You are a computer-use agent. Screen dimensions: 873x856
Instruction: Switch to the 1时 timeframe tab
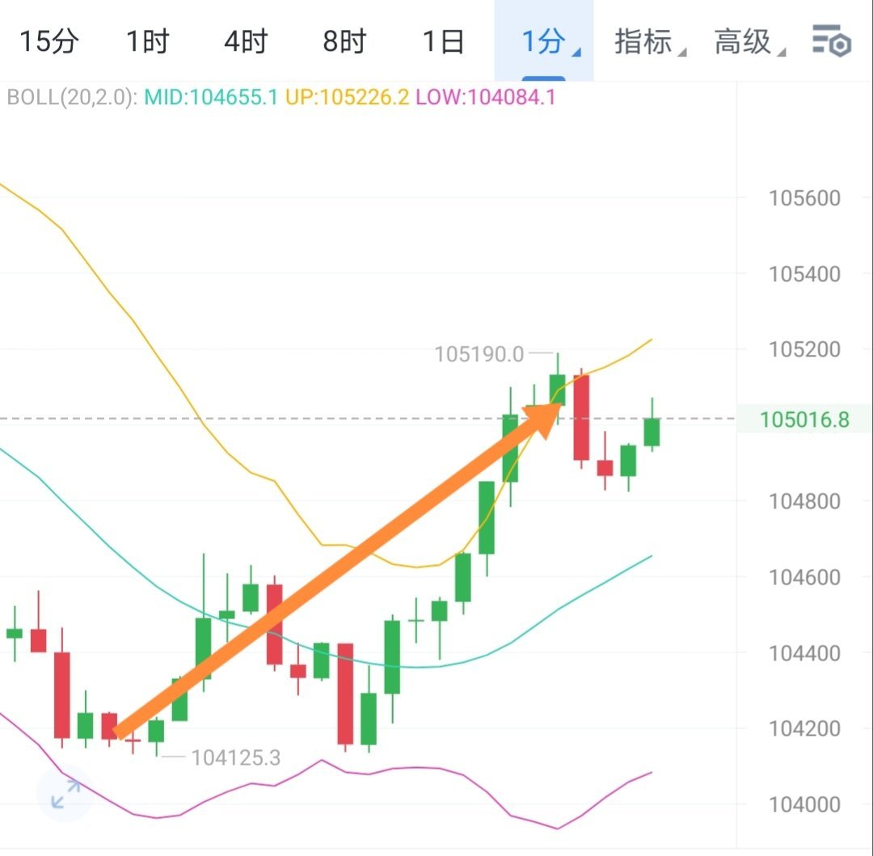[147, 41]
